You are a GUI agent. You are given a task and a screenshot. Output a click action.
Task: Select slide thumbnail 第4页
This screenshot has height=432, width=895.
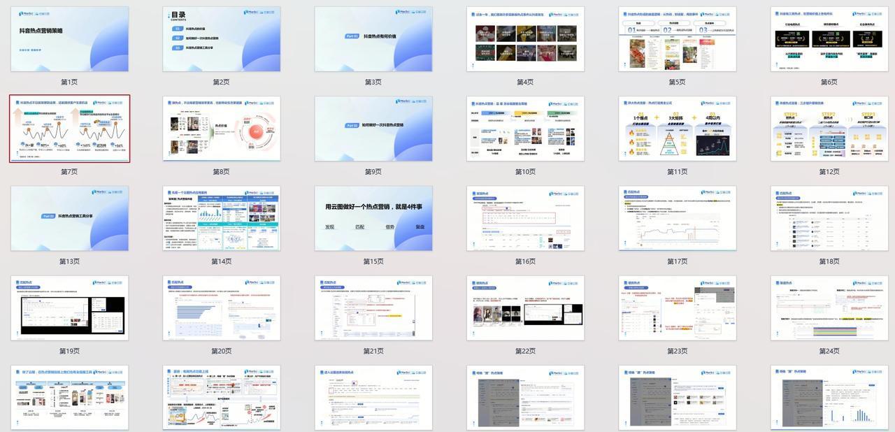coord(526,39)
